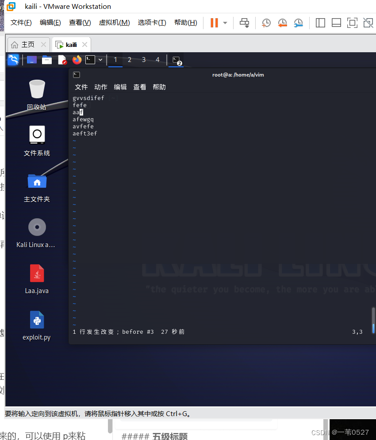Open the terminal 查看 menu

coord(140,87)
